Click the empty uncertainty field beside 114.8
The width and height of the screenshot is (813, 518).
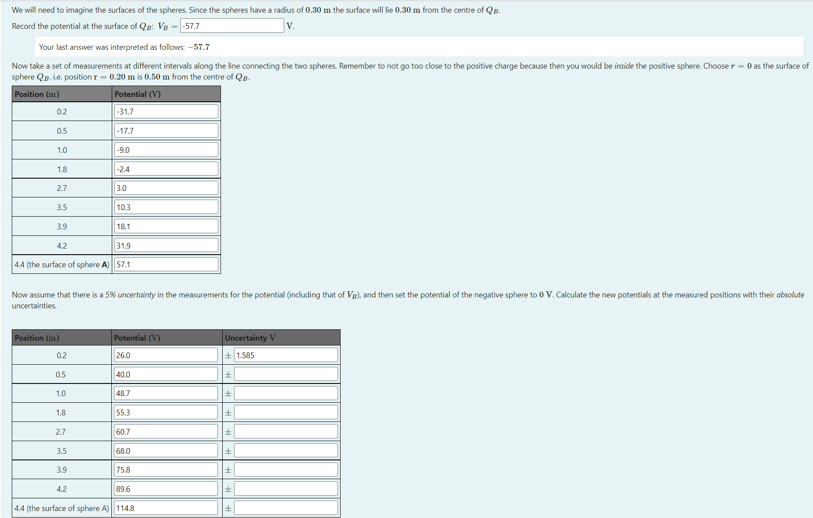pos(286,508)
